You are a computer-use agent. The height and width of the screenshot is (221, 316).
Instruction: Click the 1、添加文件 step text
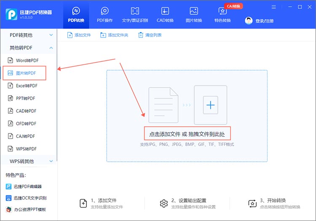(x=104, y=200)
